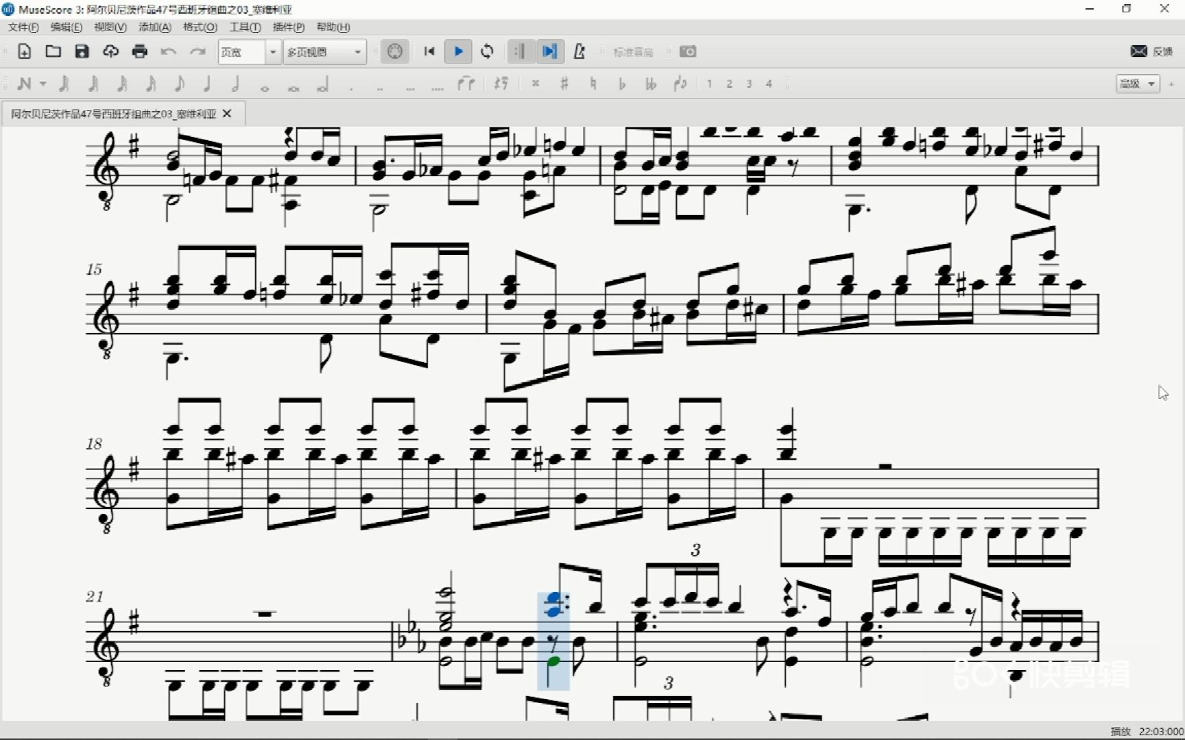This screenshot has width=1185, height=740.
Task: Open the workspace dropdown at toolbar right
Action: coord(1138,84)
